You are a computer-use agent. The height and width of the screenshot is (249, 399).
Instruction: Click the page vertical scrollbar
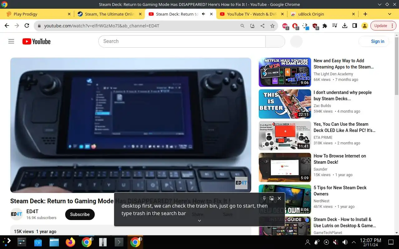397,65
